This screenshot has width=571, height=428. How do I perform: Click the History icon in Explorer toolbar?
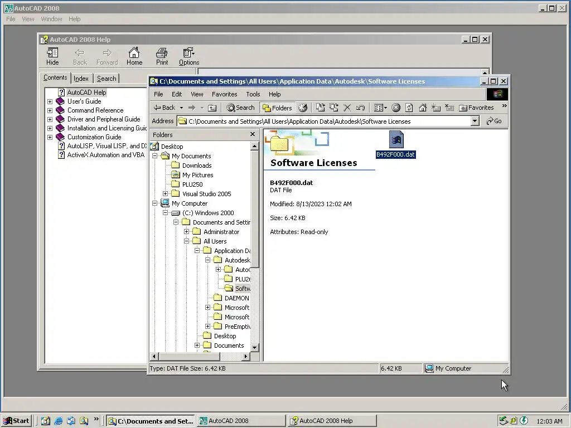(x=303, y=108)
